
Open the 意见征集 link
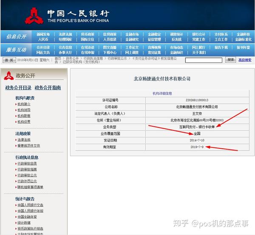[154, 53]
